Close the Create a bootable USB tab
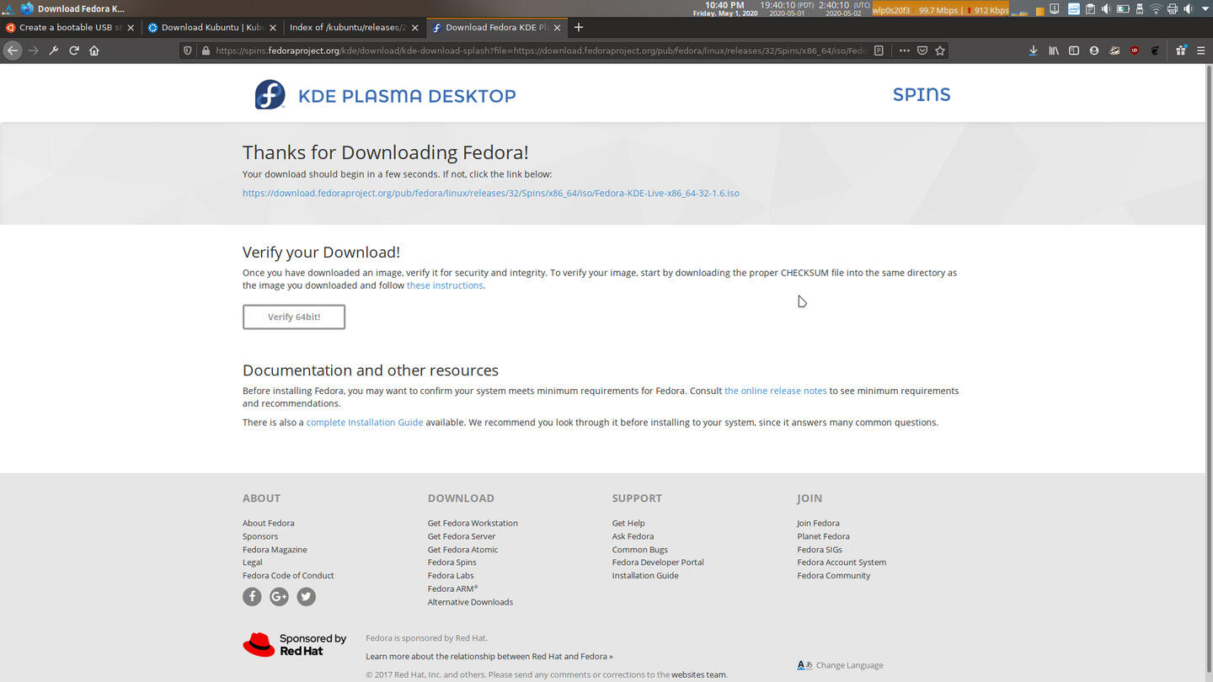This screenshot has width=1213, height=682. (x=131, y=27)
